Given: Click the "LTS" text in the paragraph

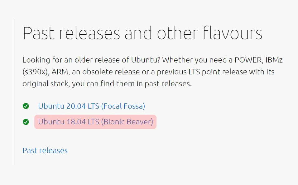Looking at the screenshot, I should 194,72.
